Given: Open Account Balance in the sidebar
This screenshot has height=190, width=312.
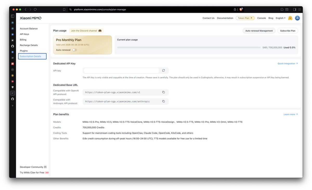Looking at the screenshot, I should click(29, 29).
